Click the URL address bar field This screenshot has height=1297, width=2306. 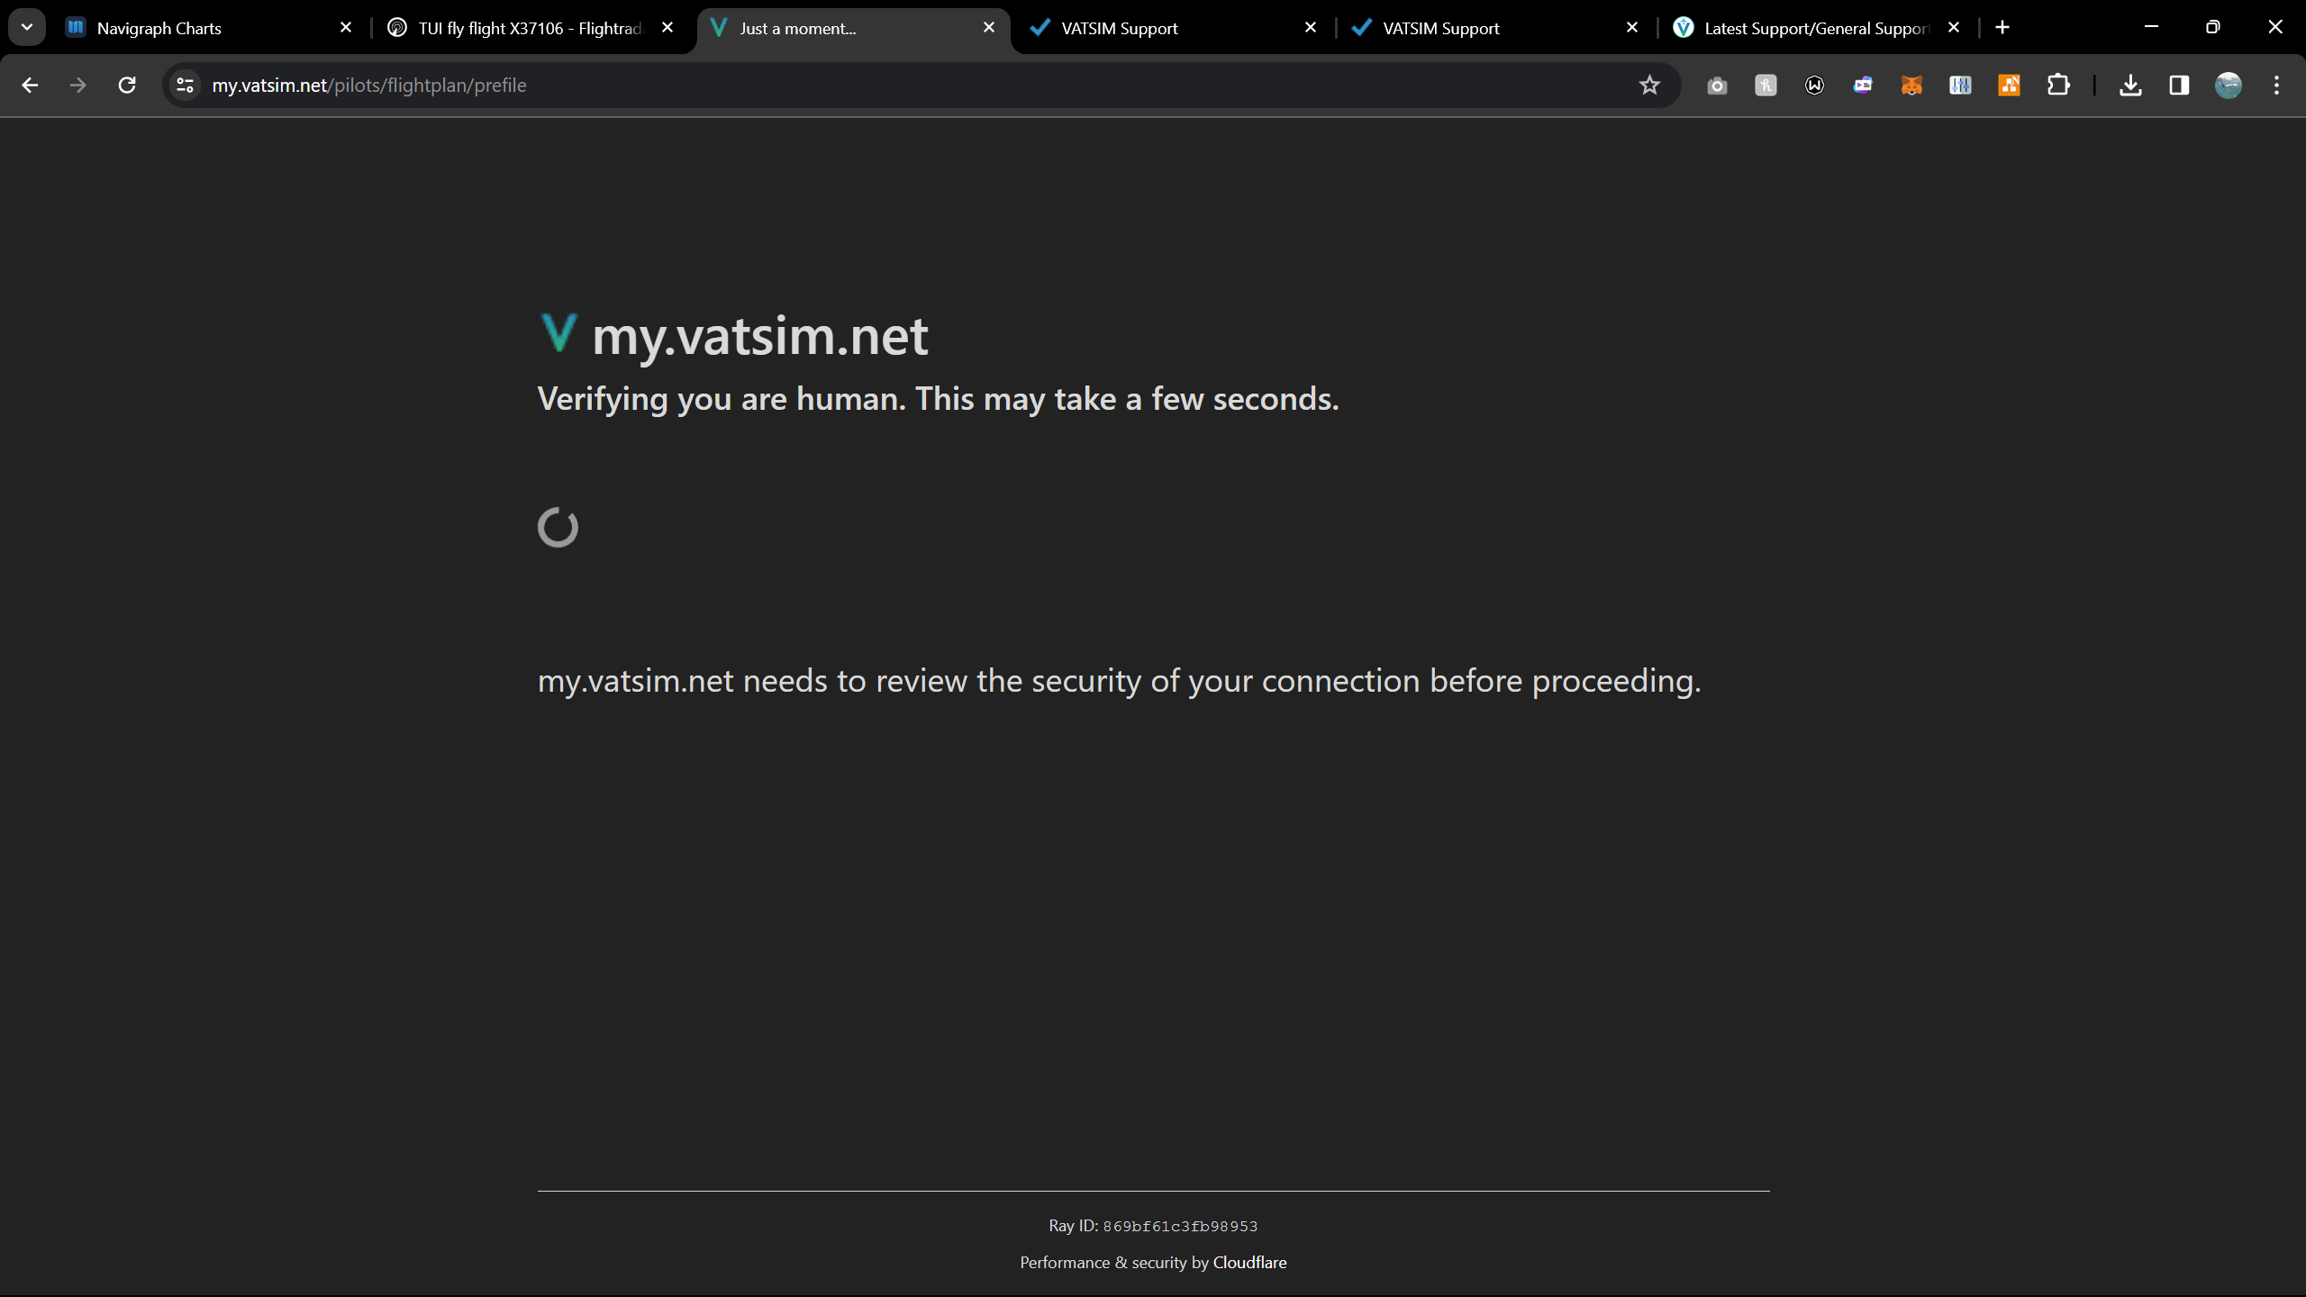click(901, 86)
